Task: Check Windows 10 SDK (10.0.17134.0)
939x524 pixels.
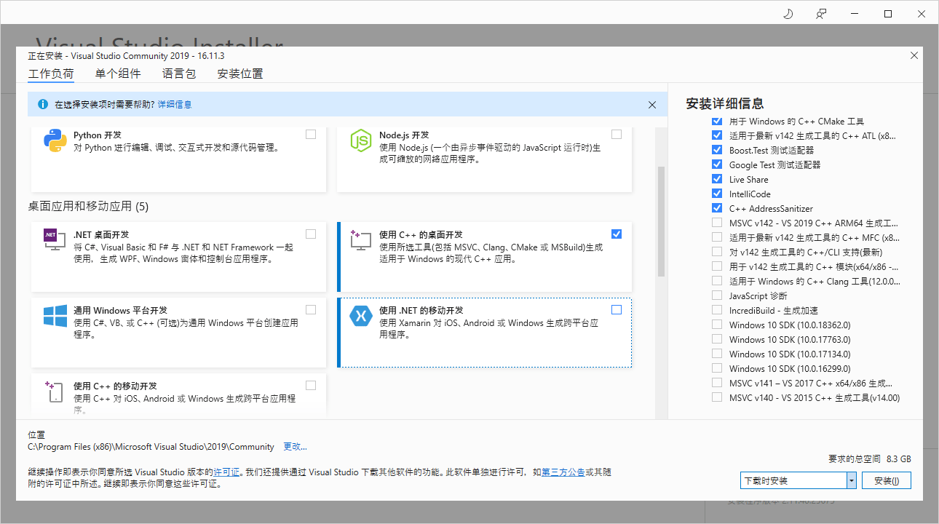Action: pos(717,354)
